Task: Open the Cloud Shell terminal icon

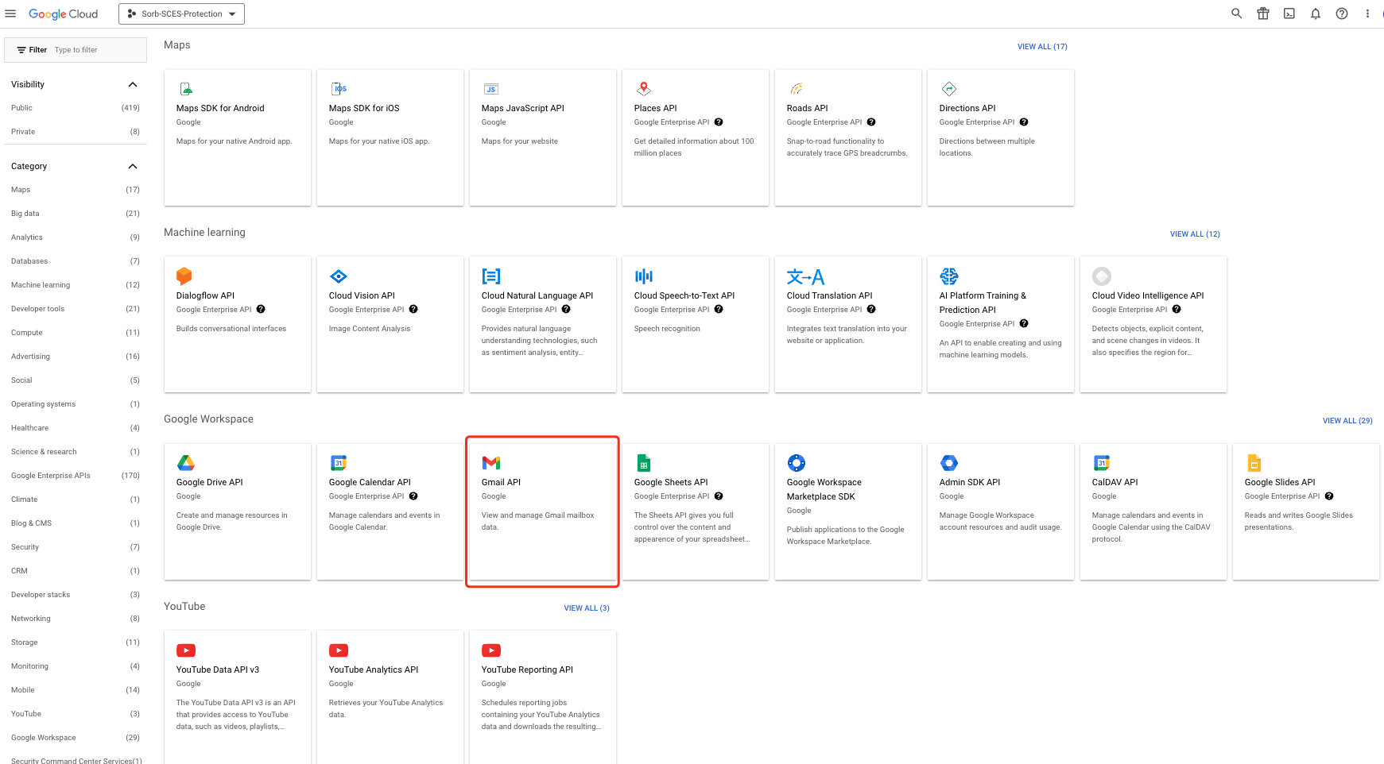Action: pos(1289,13)
